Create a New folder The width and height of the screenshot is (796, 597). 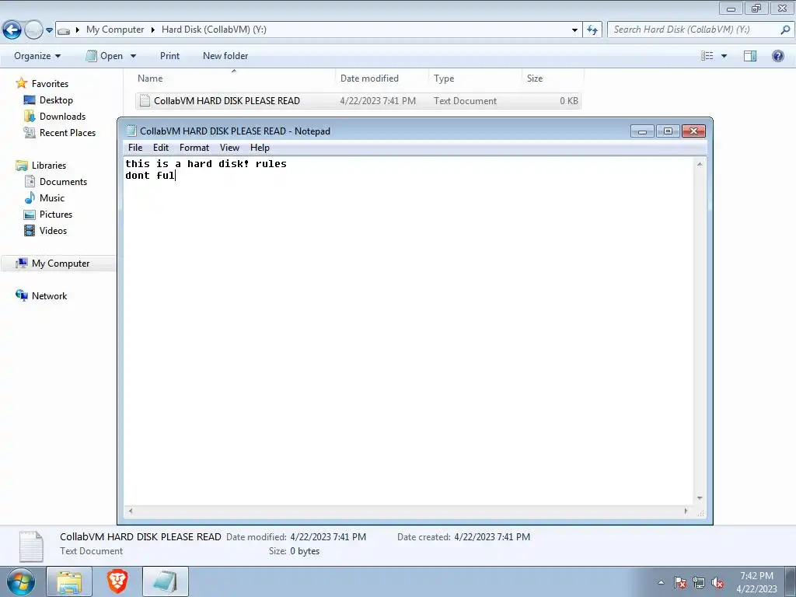pyautogui.click(x=225, y=56)
